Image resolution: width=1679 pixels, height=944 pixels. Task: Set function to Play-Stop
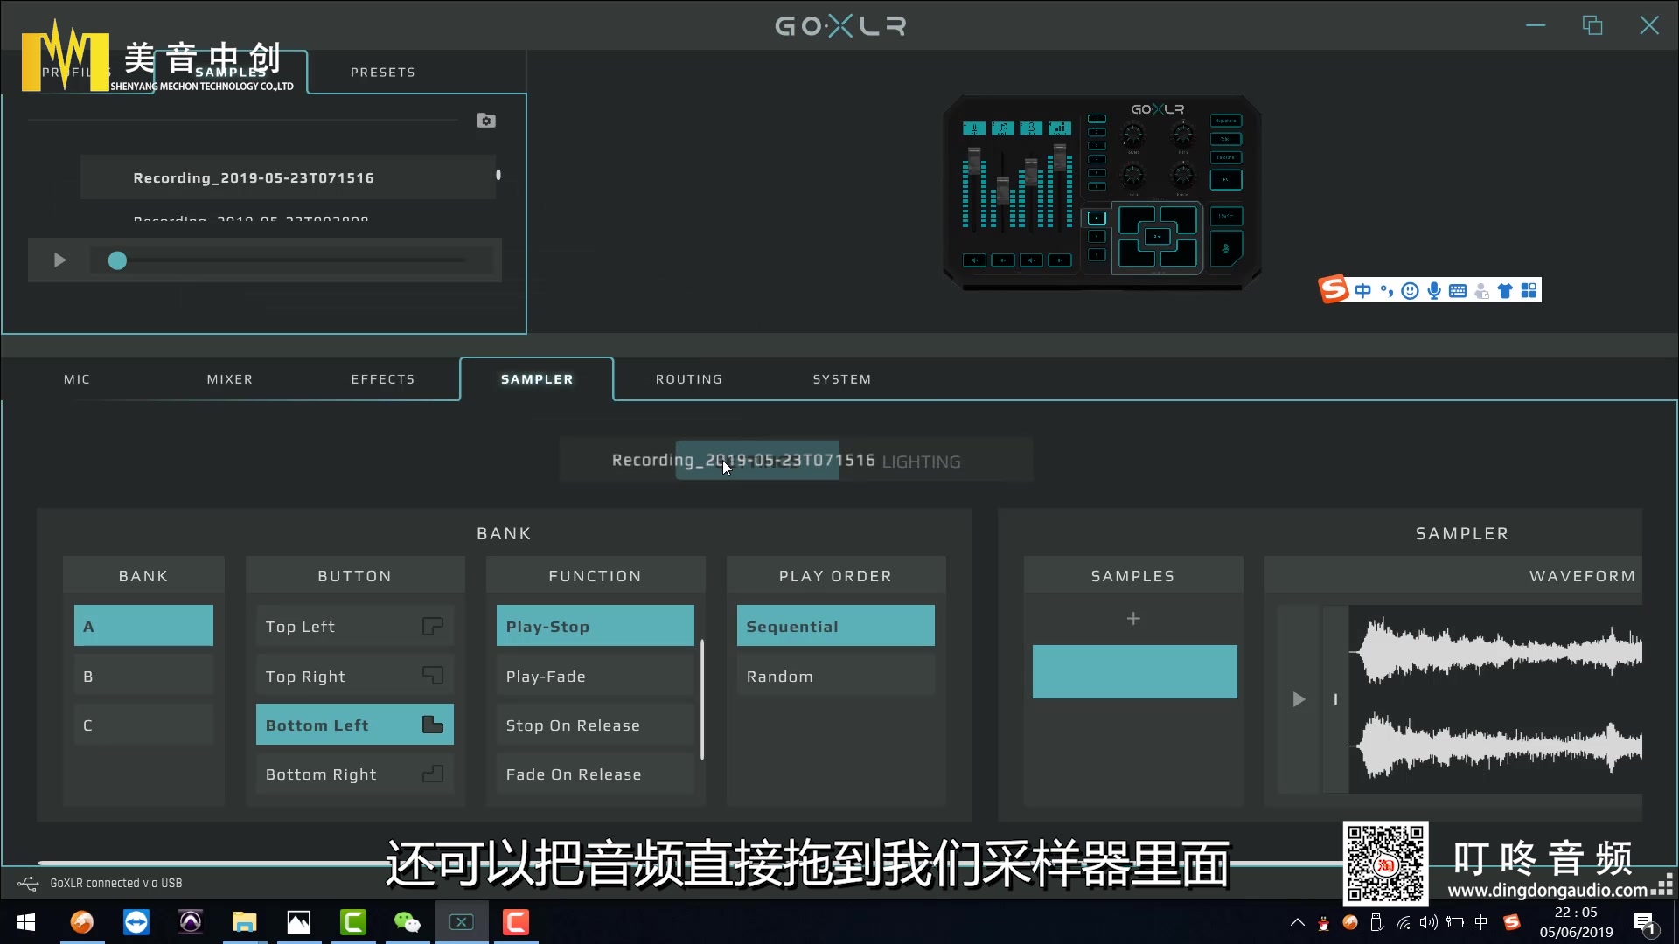click(596, 626)
